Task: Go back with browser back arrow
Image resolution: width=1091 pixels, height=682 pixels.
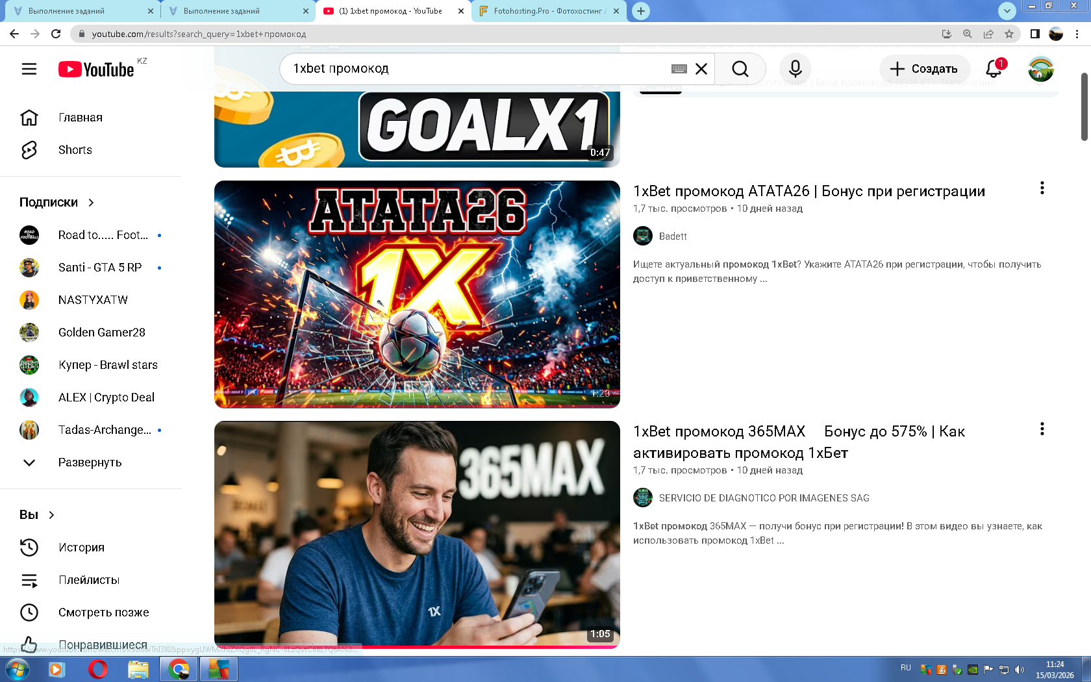Action: click(x=14, y=34)
